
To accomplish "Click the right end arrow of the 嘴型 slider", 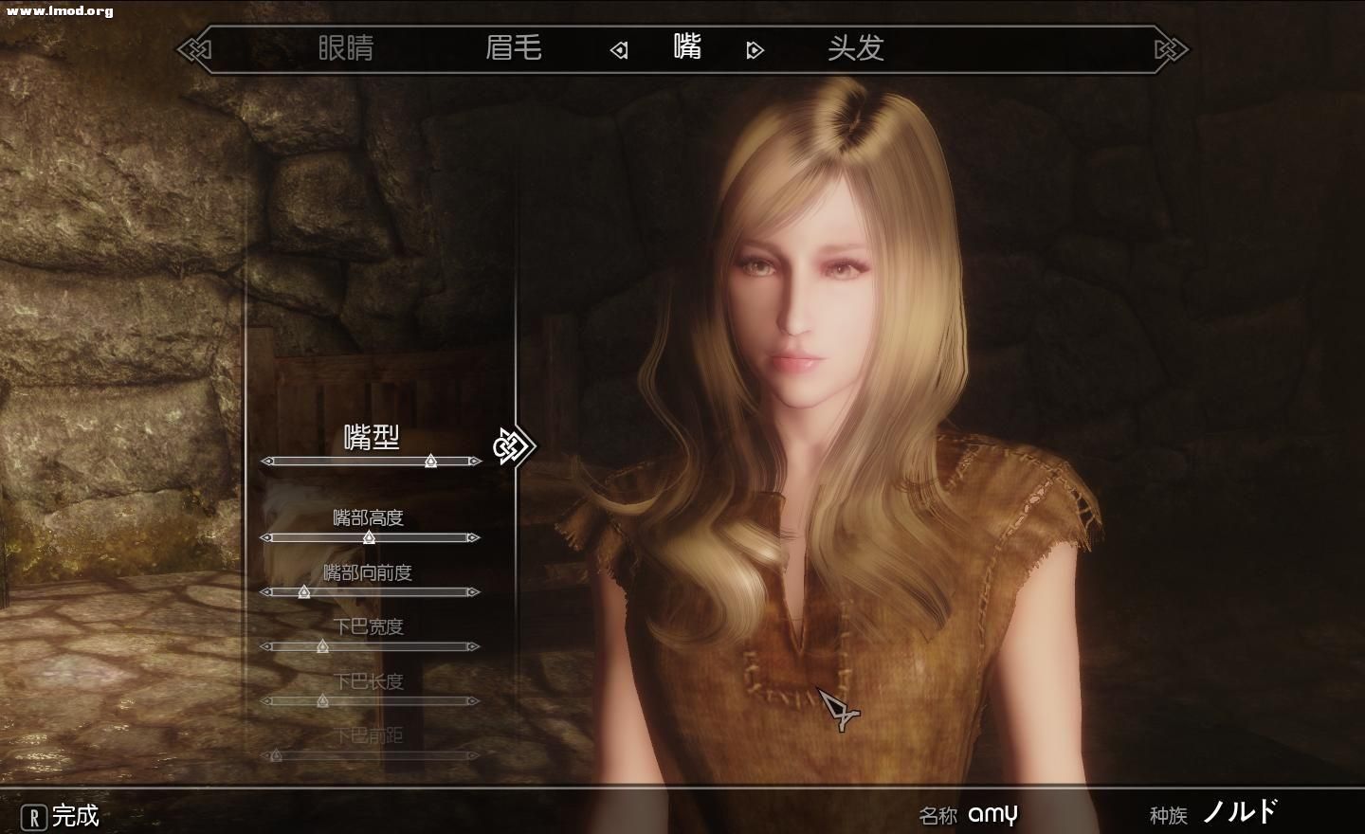I will click(474, 462).
